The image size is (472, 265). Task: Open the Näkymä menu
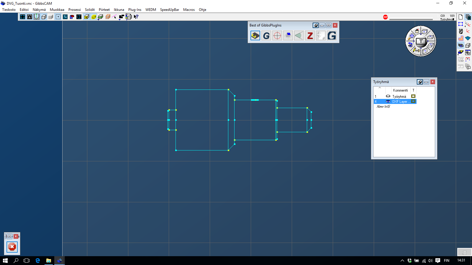(39, 10)
